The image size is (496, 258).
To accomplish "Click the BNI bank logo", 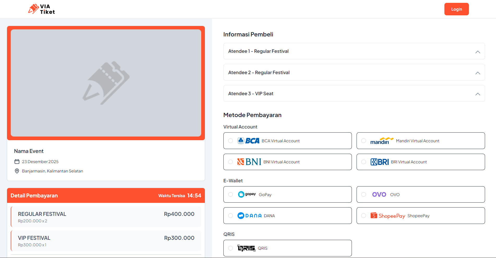I will [x=249, y=162].
